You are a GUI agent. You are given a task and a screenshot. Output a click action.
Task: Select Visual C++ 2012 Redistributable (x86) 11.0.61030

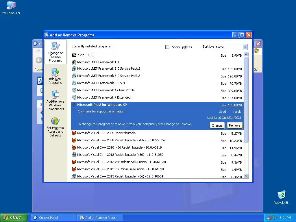coord(158,155)
